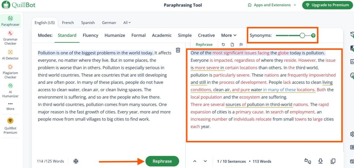
Task: Click the compare modes icon below output
Action: [307, 161]
